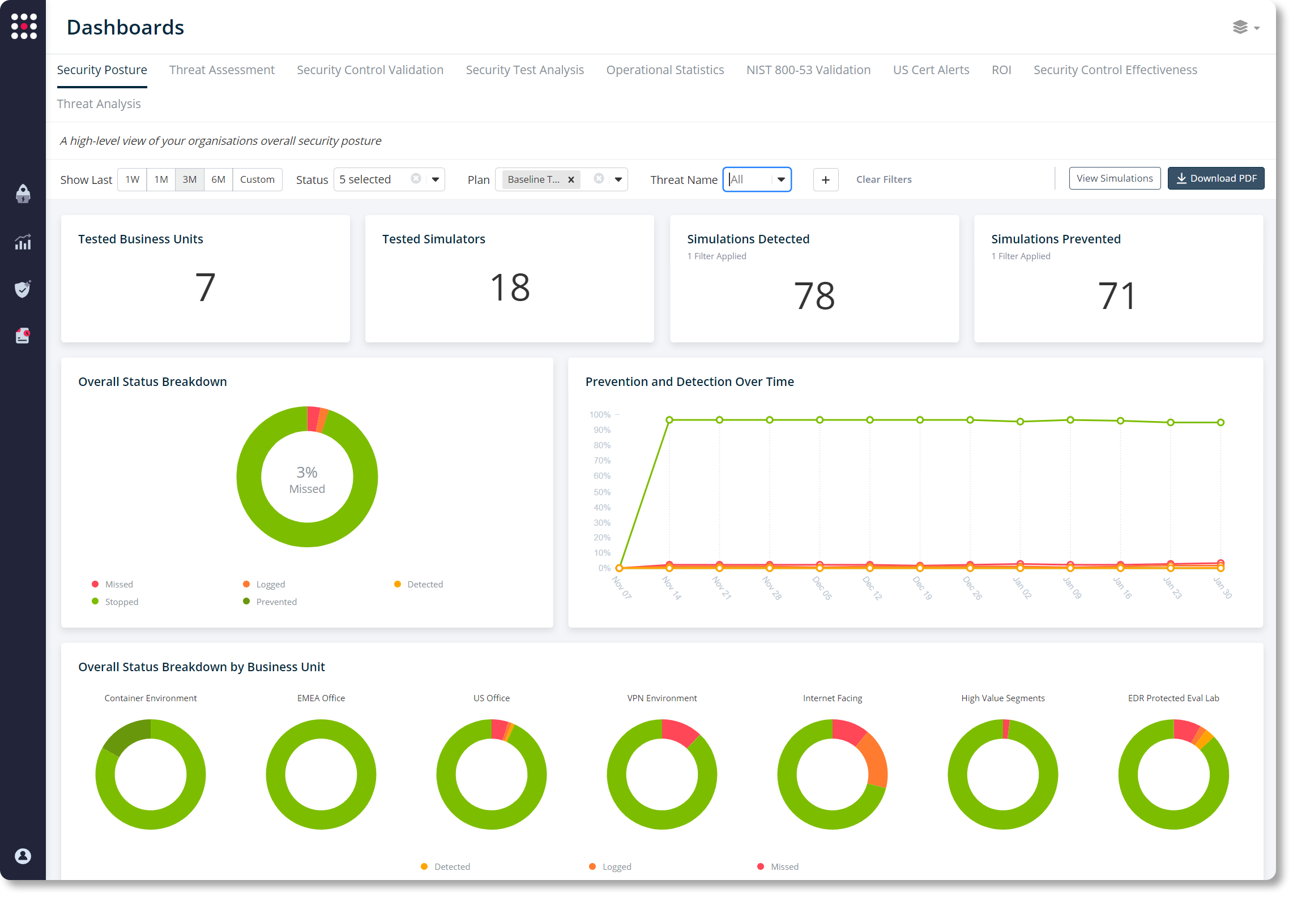
Task: Open the user profile icon at bottom
Action: (x=23, y=856)
